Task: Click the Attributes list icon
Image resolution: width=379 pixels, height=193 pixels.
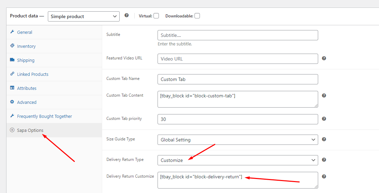Action: 12,88
